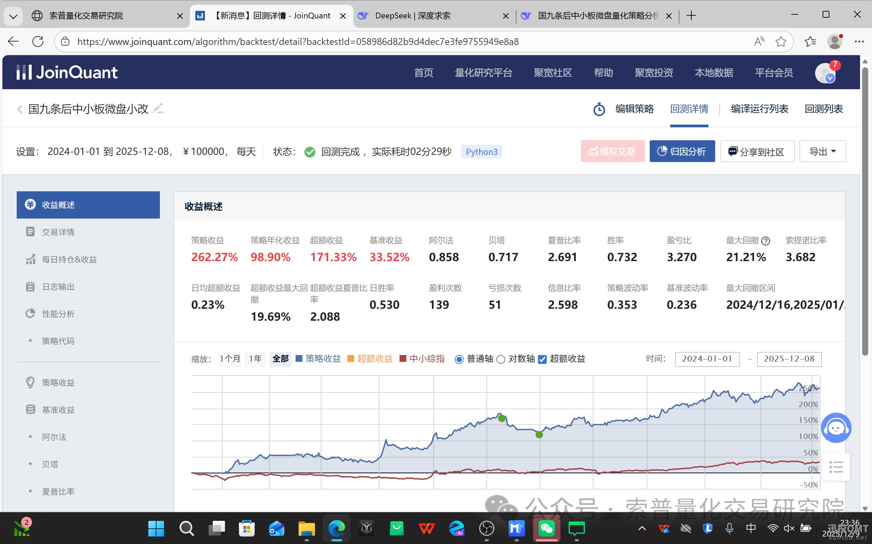Click the floating list menu icon
This screenshot has height=544, width=872.
(x=836, y=467)
